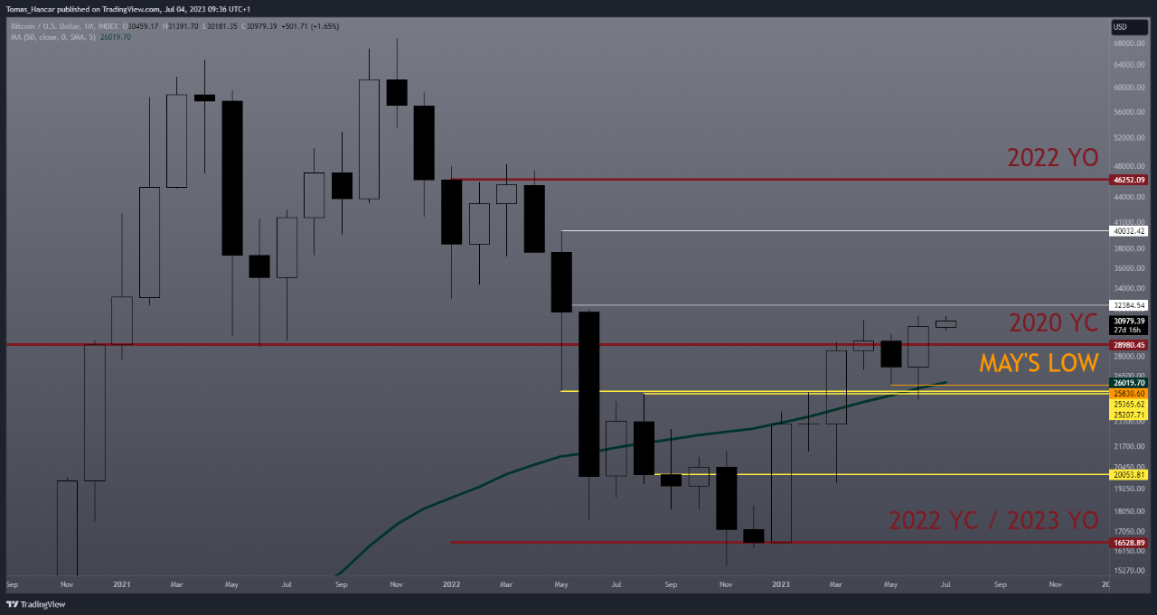Click the 40032.42 white price label

pyautogui.click(x=1129, y=231)
